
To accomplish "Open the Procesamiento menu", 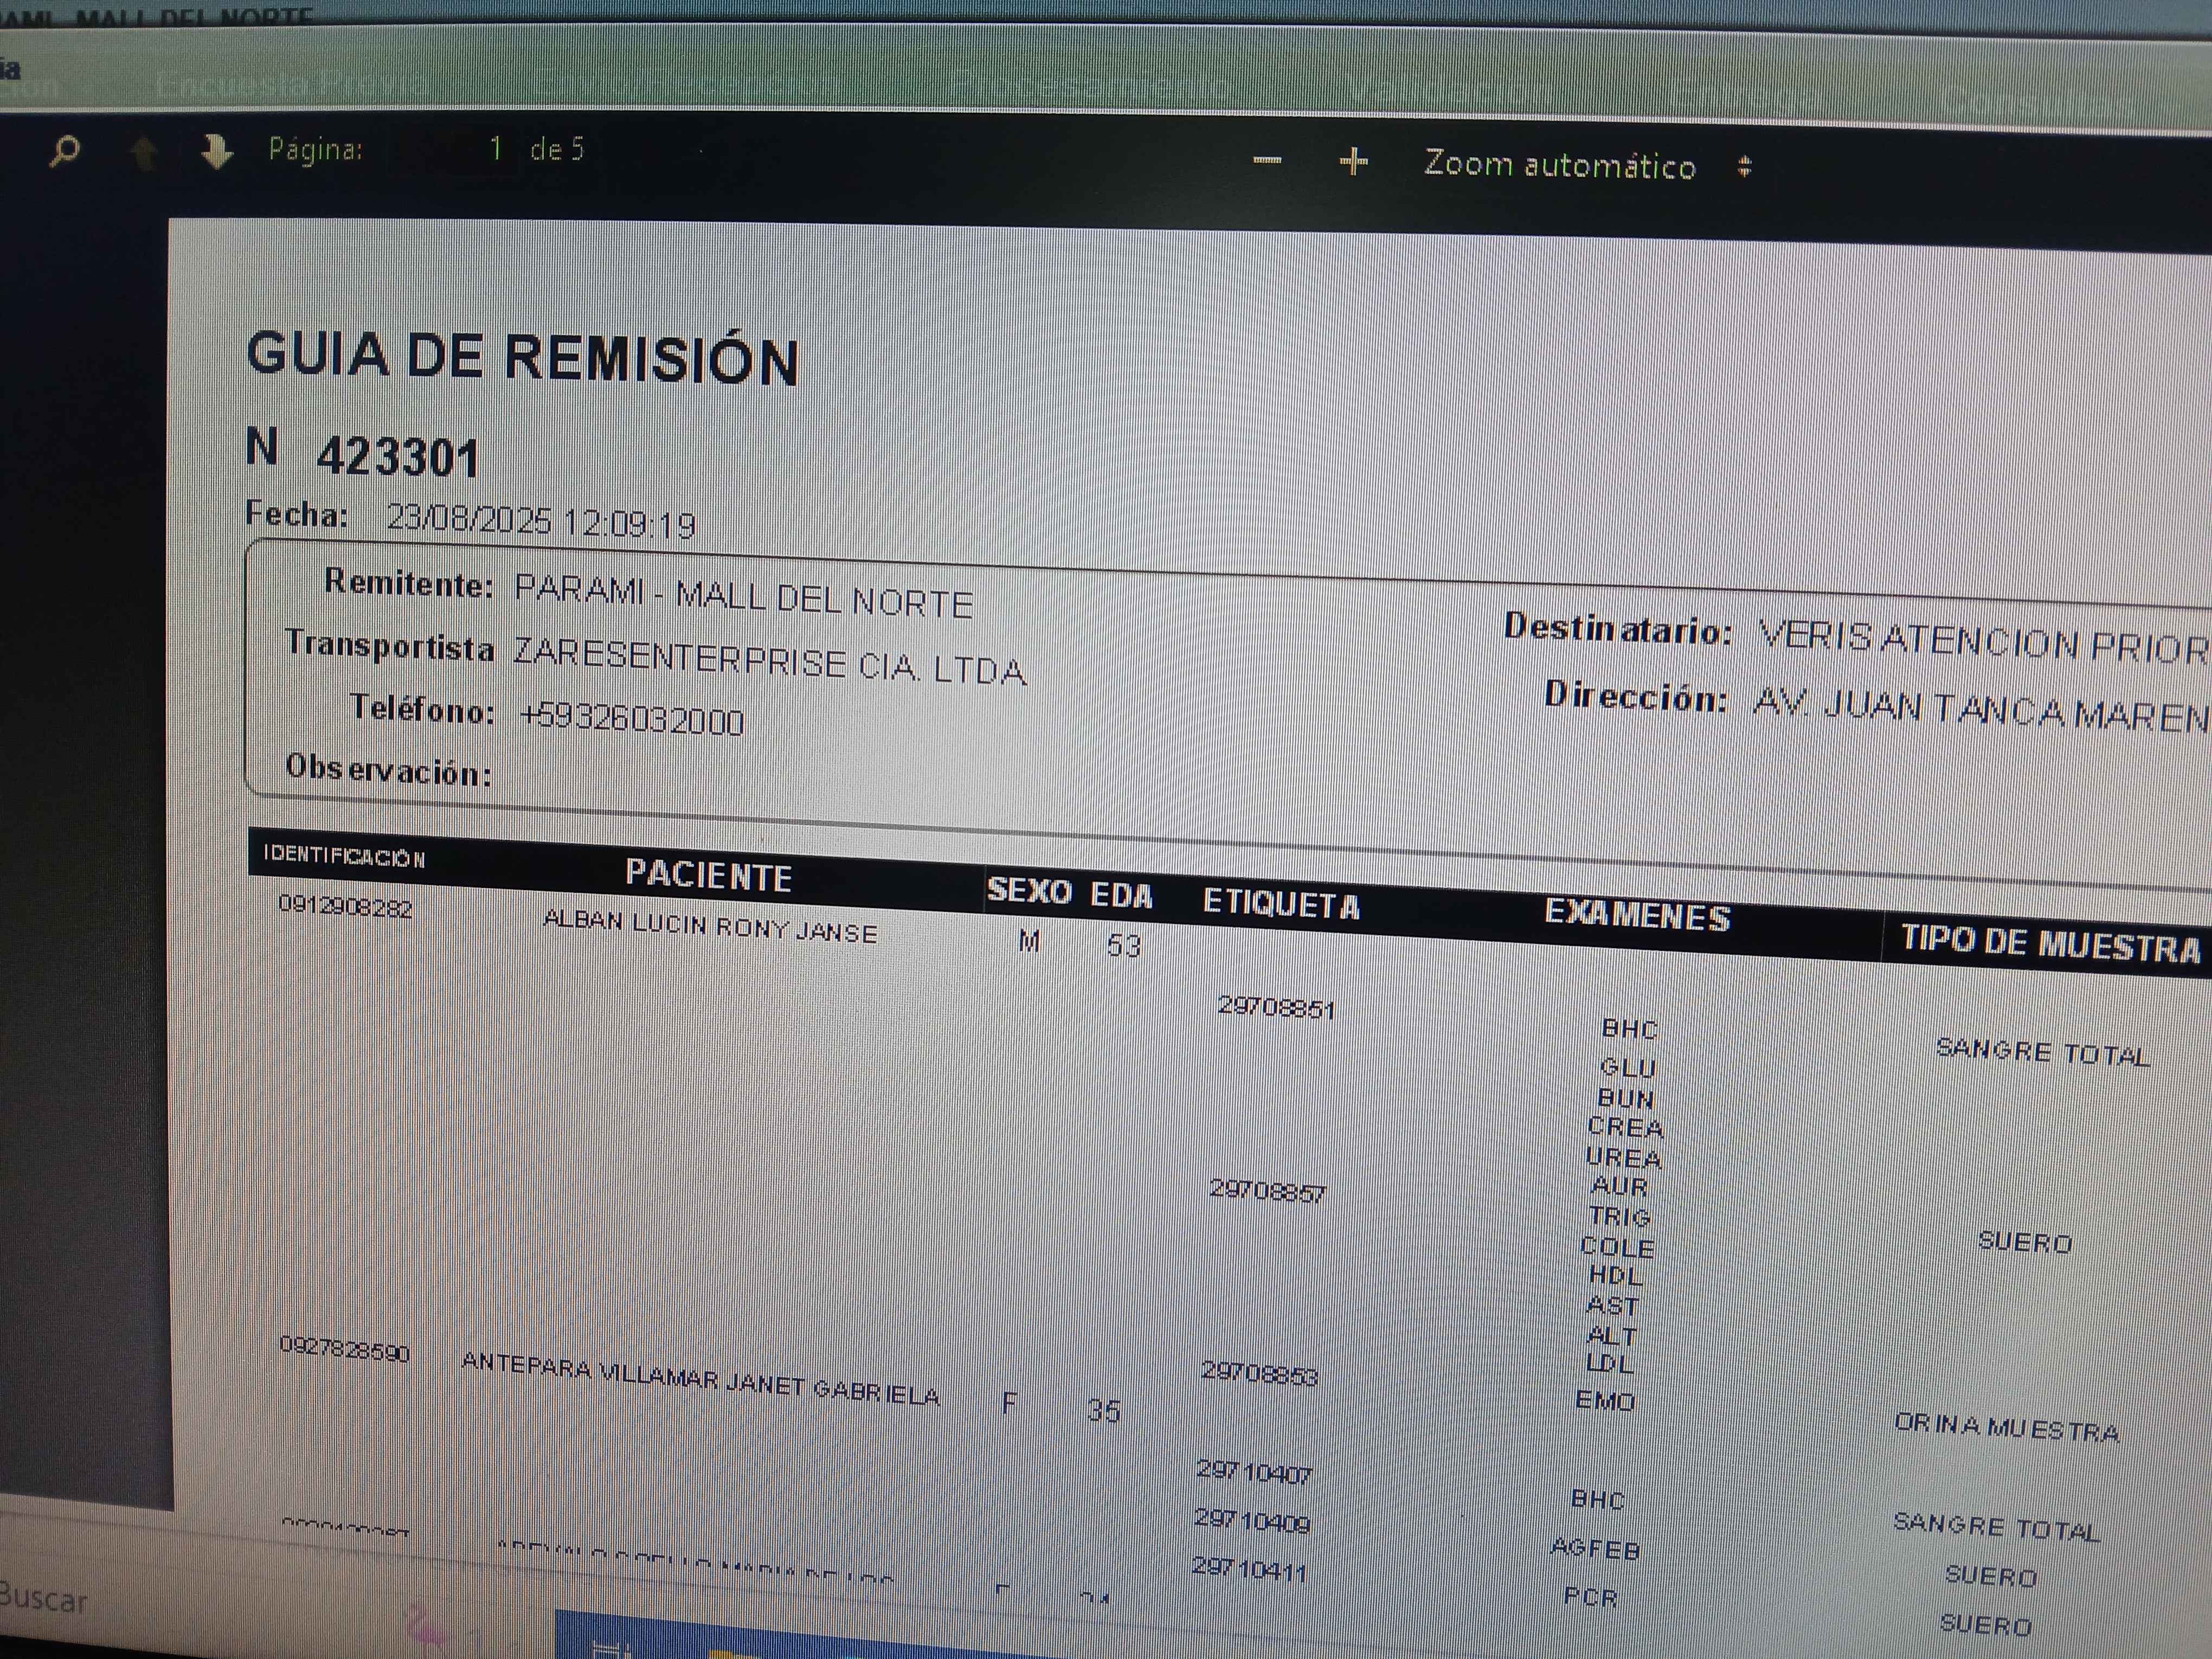I will pos(1090,88).
